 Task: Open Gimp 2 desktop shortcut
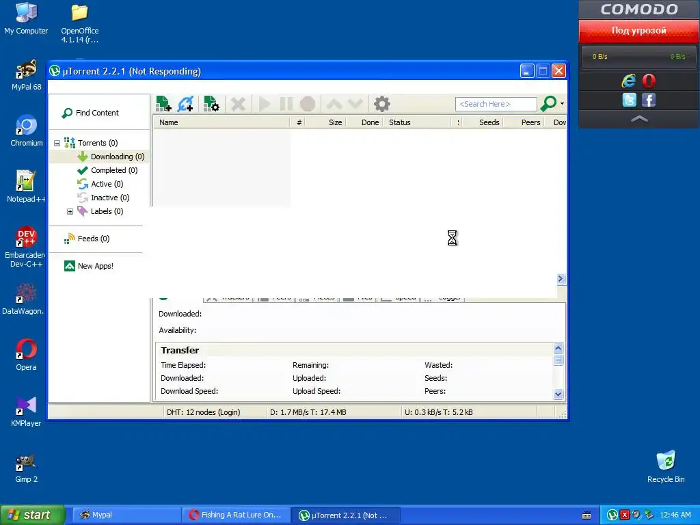point(26,468)
